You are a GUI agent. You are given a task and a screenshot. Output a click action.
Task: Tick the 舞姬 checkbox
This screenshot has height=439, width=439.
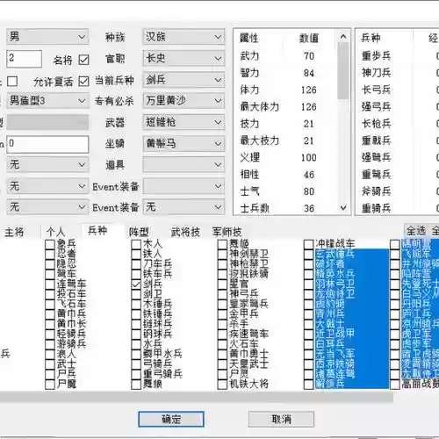(x=222, y=244)
